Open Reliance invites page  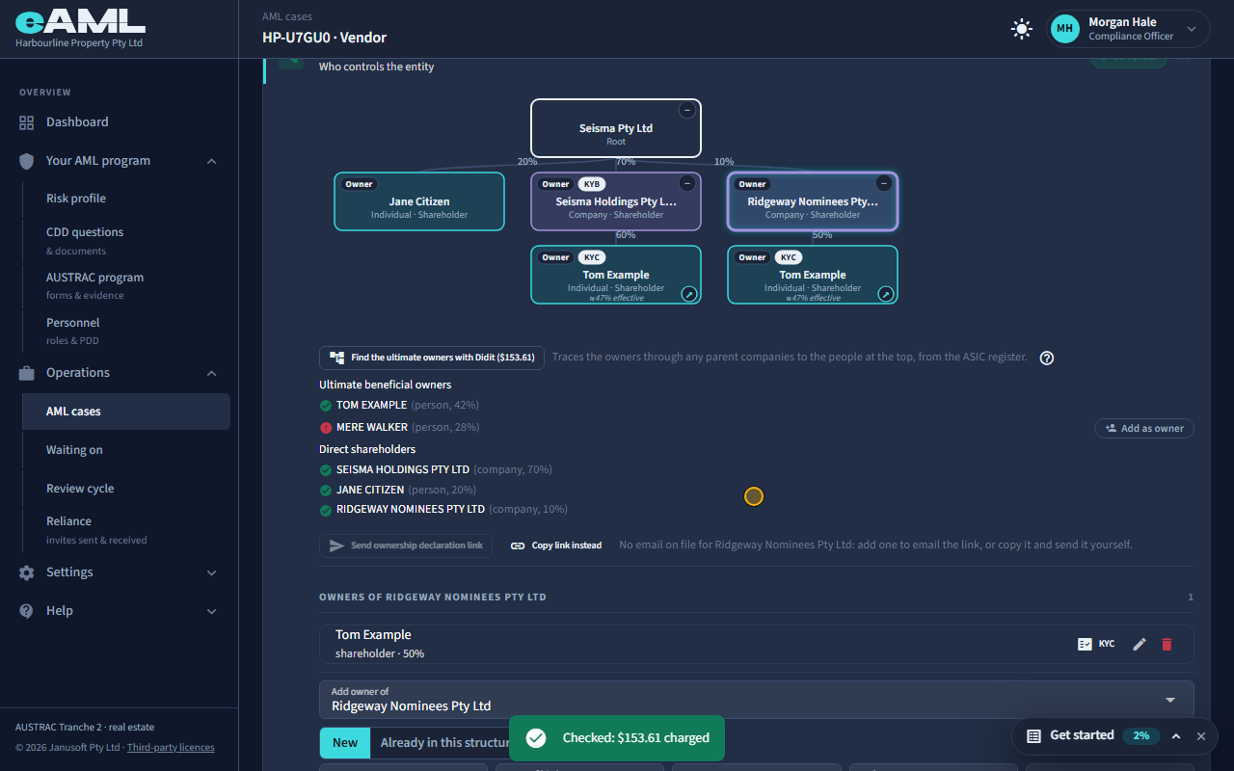pos(125,529)
